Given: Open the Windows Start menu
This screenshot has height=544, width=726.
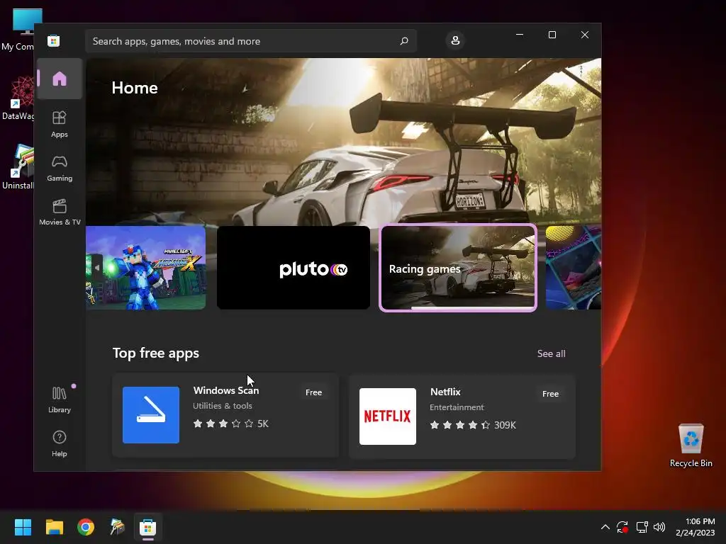Looking at the screenshot, I should [x=23, y=527].
